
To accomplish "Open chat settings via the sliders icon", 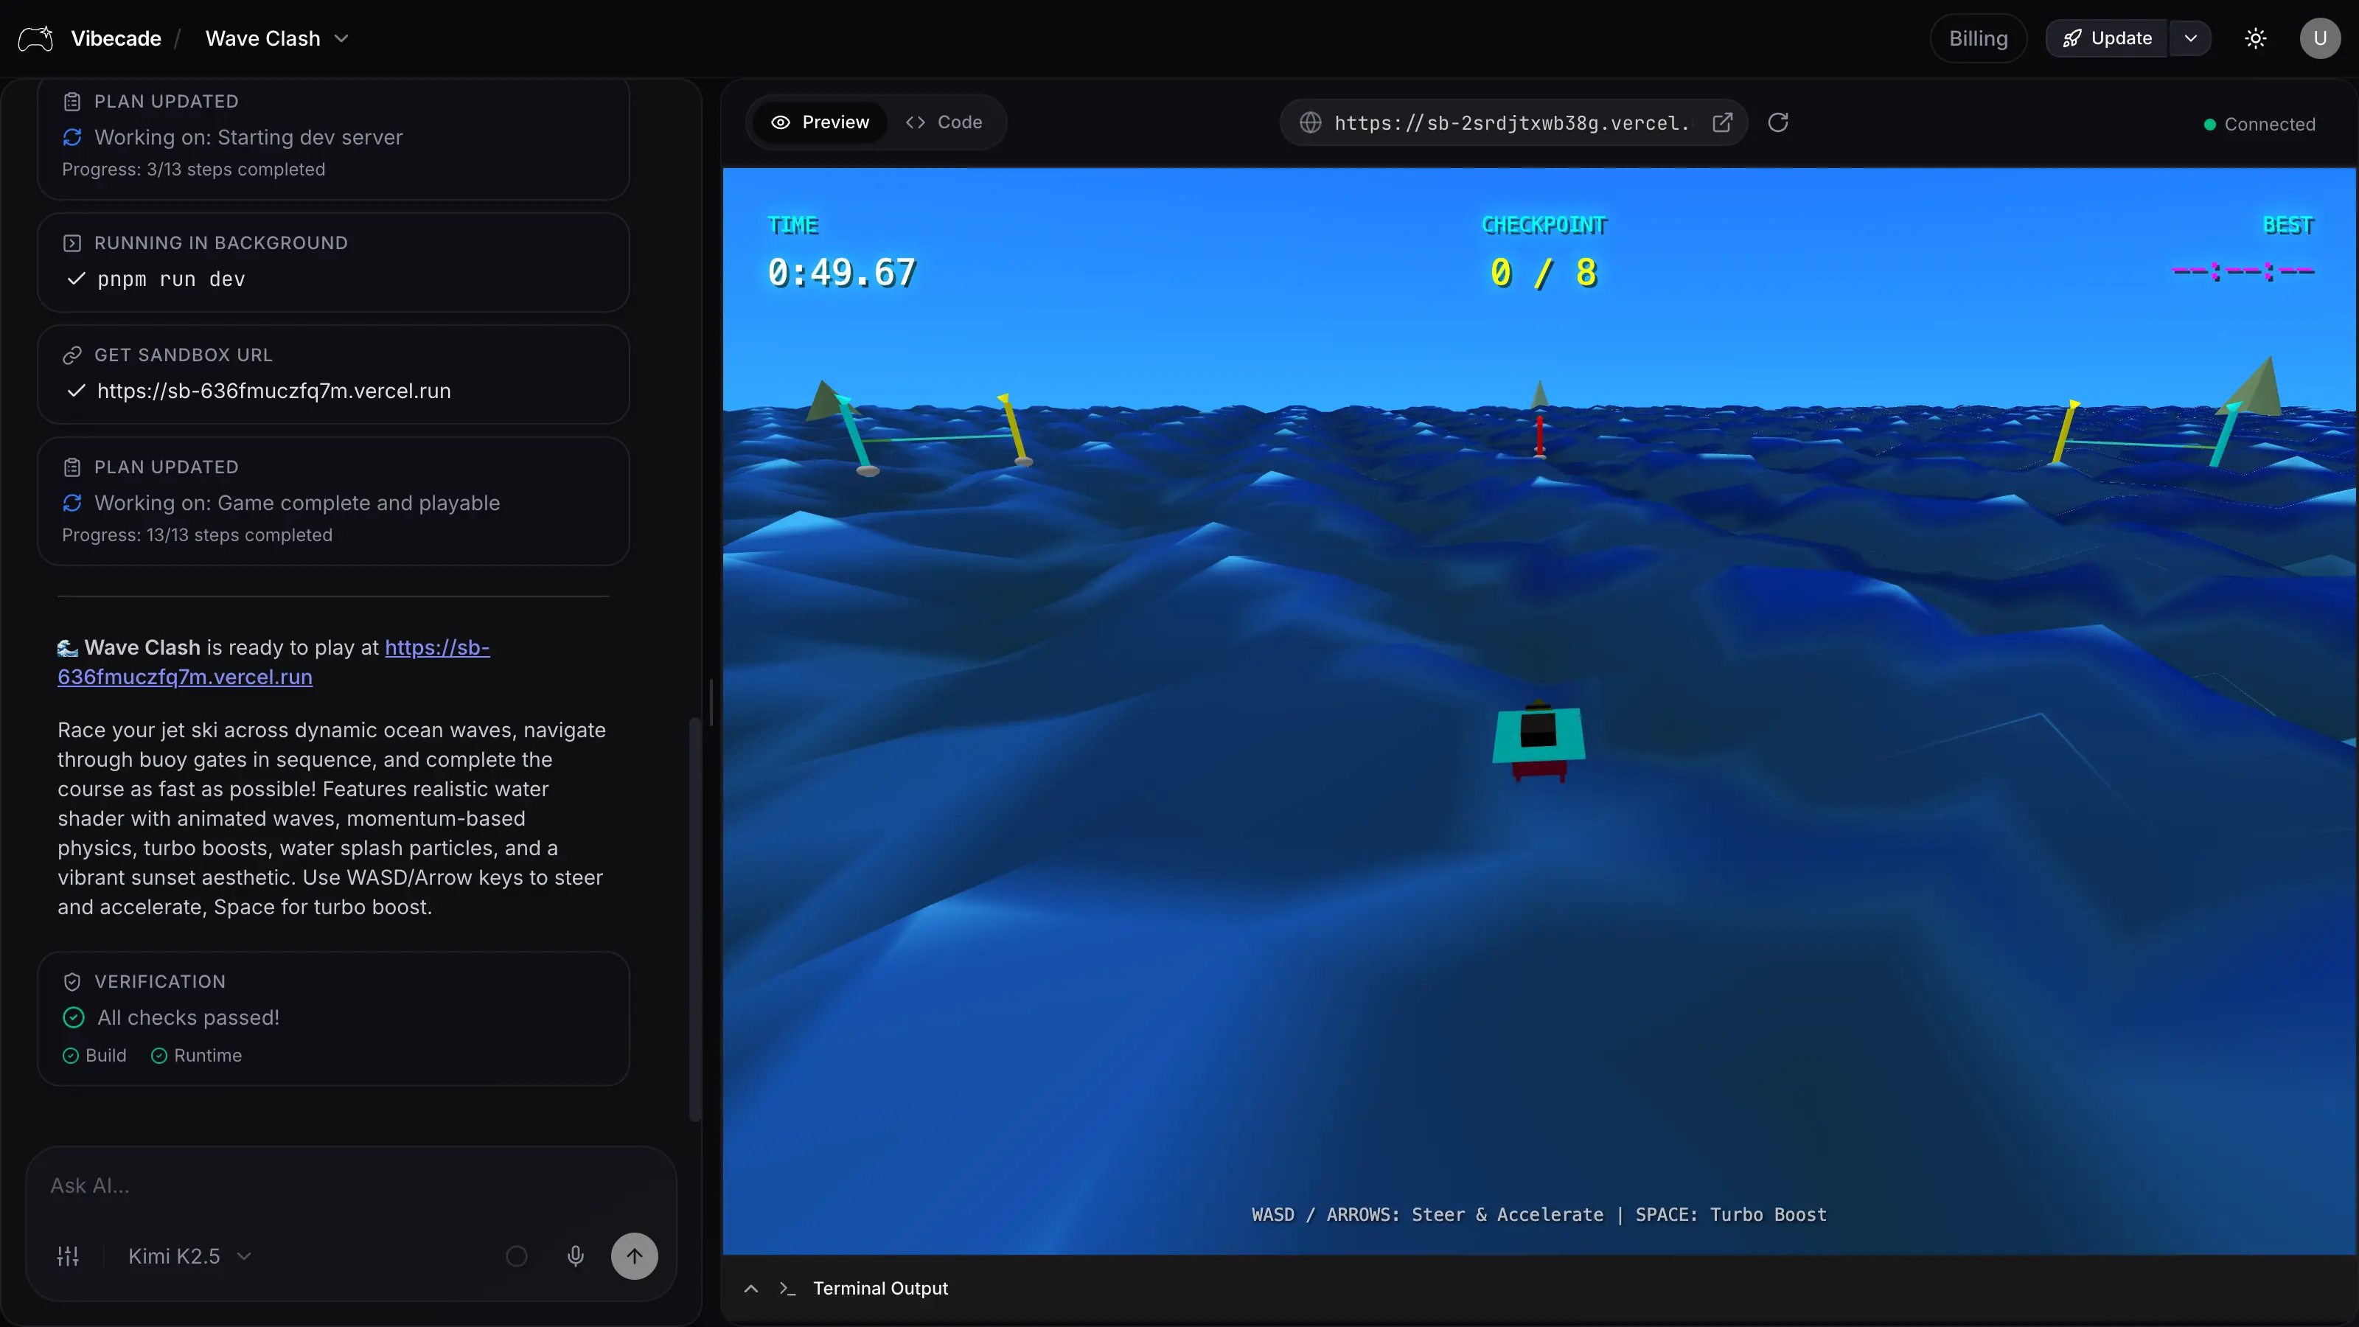I will (68, 1255).
